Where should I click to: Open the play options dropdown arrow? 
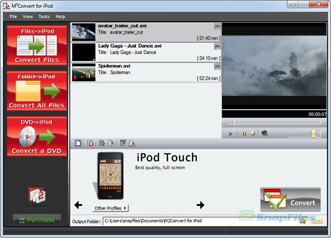(237, 133)
